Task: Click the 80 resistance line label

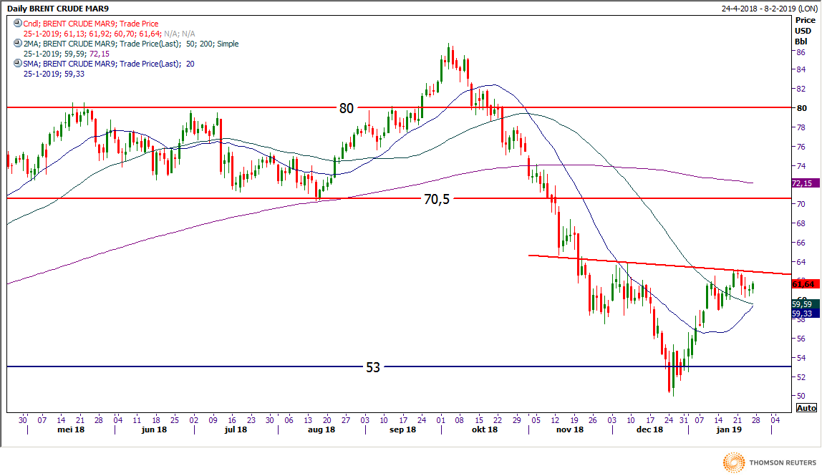Action: pyautogui.click(x=347, y=108)
